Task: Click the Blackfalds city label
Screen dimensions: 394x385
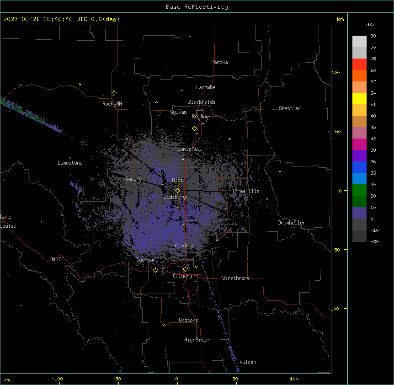Action: (x=202, y=102)
